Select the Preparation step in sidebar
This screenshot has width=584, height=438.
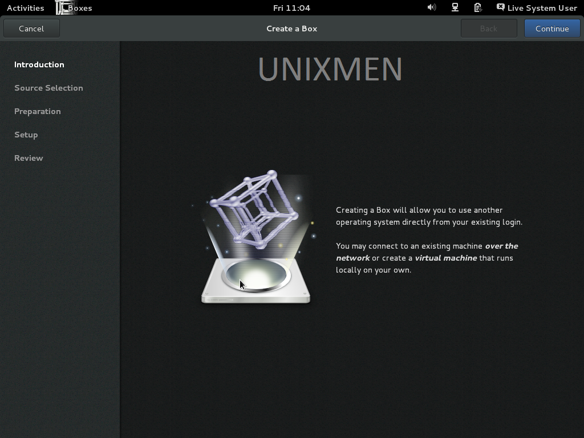click(x=38, y=111)
